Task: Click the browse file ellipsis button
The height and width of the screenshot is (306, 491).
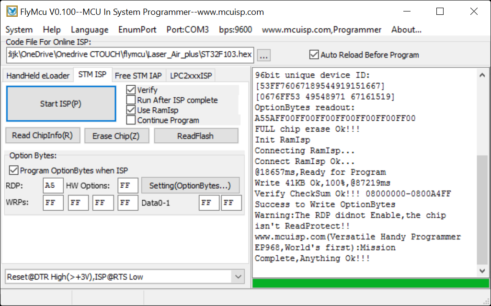Action: [x=263, y=55]
